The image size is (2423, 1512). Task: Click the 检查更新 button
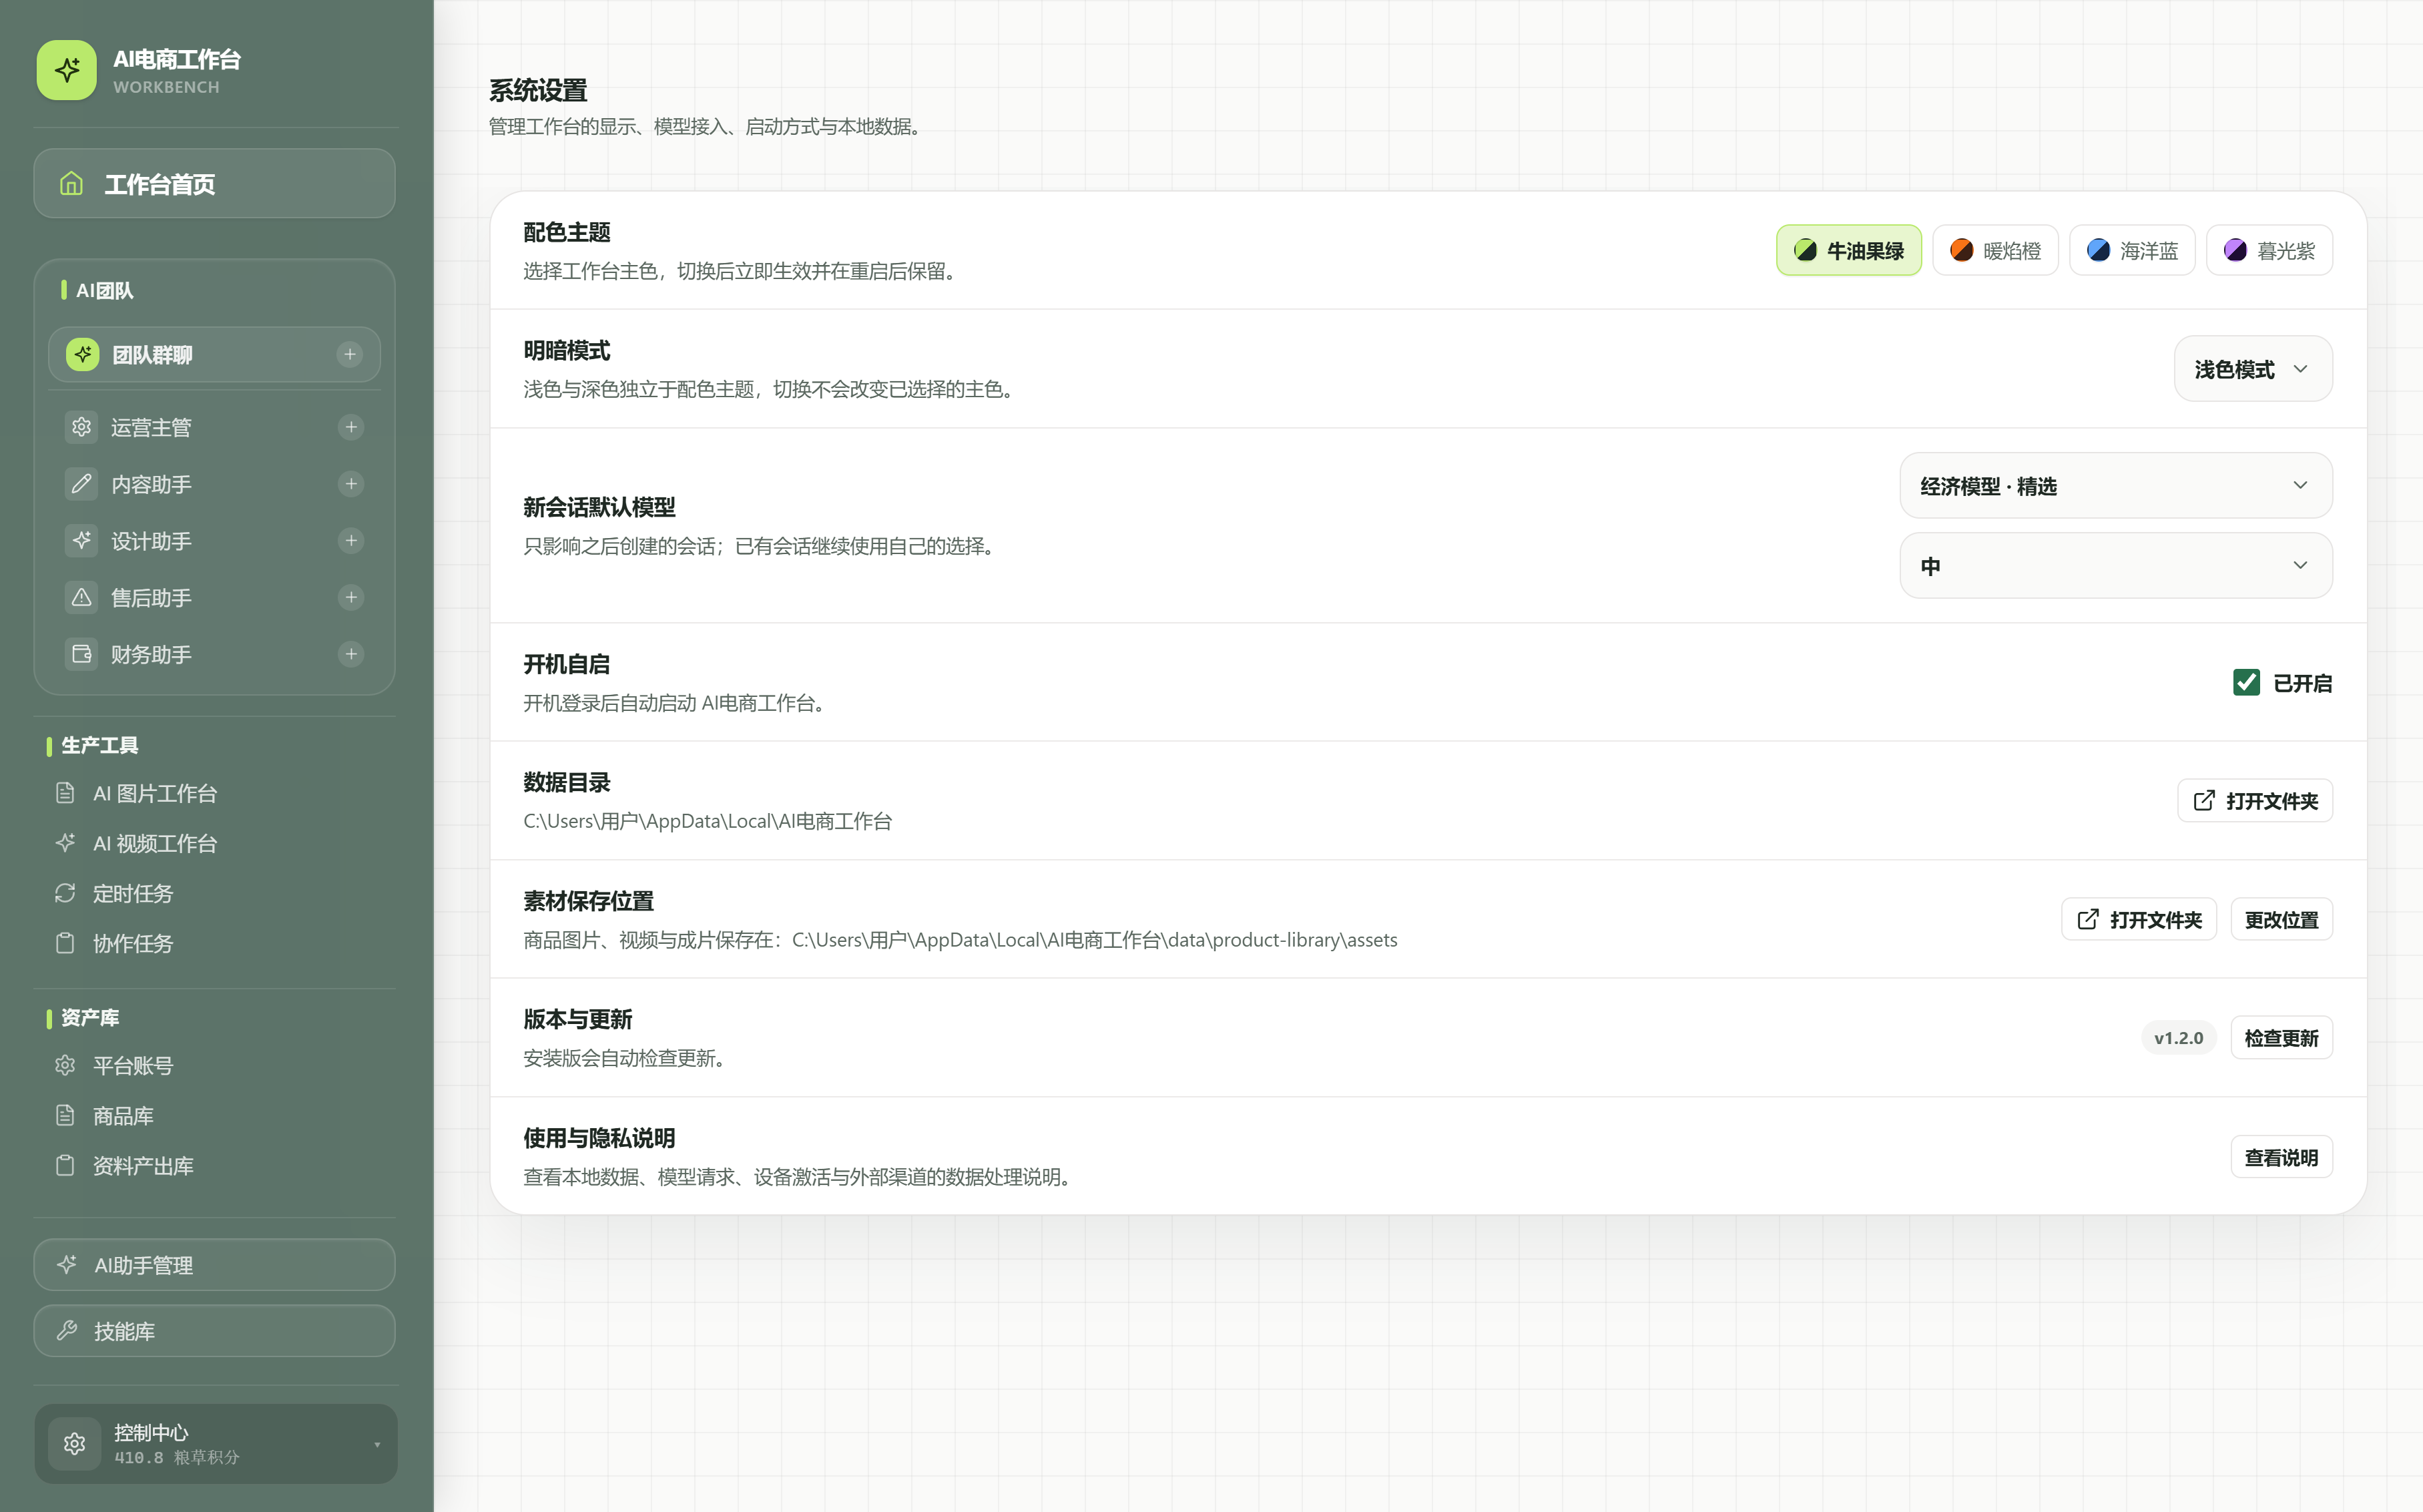(2282, 1038)
